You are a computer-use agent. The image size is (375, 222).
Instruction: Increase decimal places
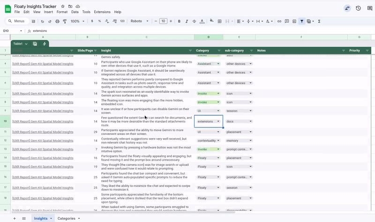point(114,21)
